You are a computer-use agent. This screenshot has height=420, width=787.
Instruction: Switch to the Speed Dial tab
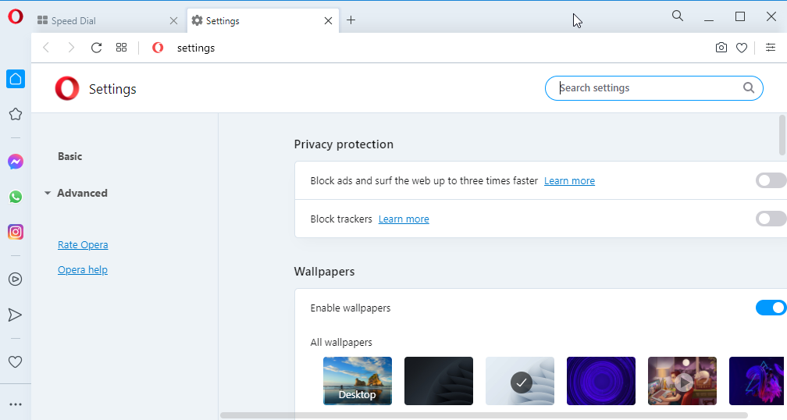101,20
